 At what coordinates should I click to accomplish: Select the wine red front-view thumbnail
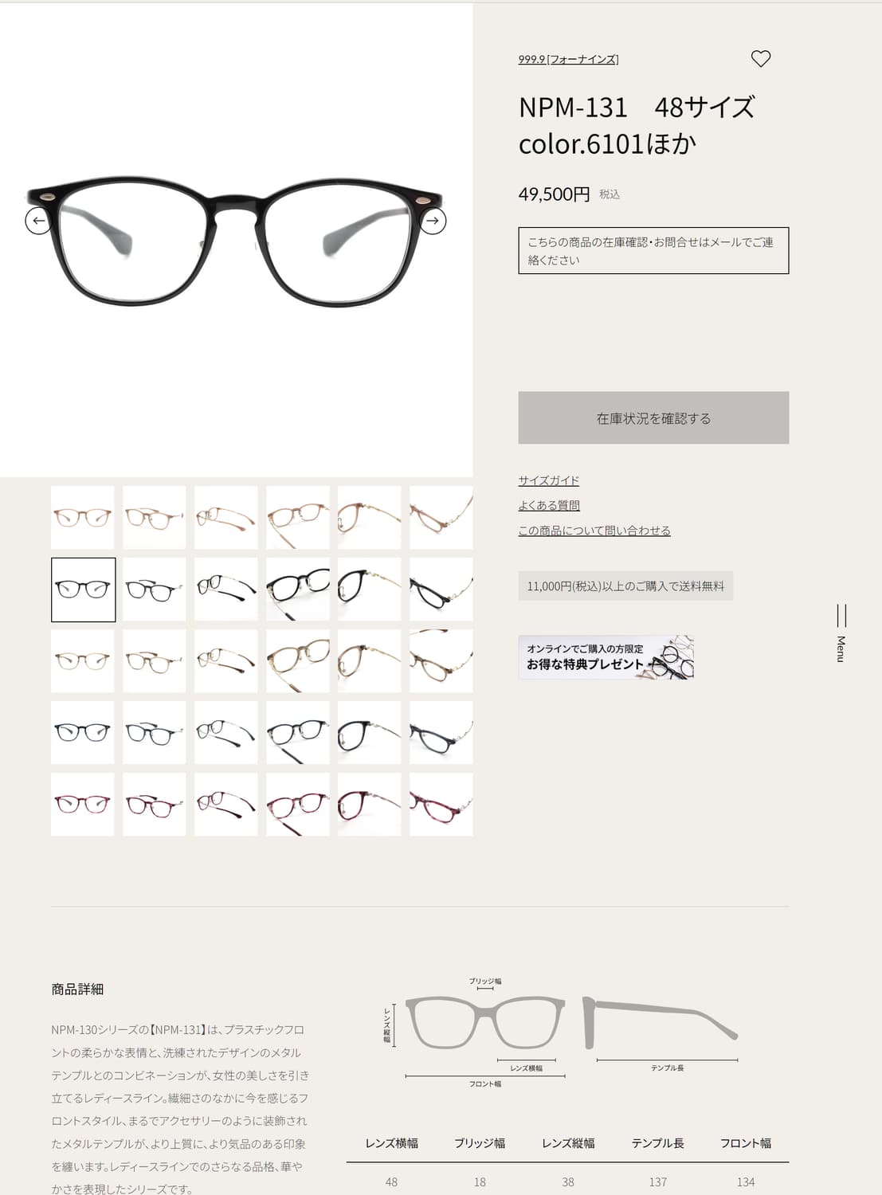pos(83,805)
